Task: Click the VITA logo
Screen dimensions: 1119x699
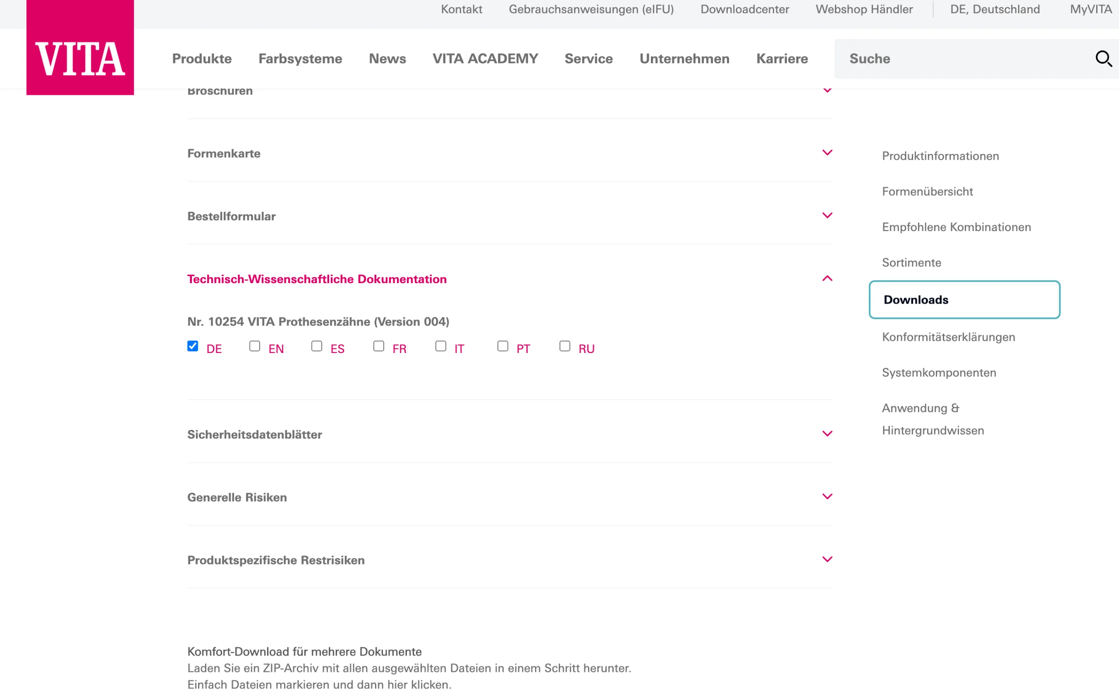Action: [x=80, y=48]
